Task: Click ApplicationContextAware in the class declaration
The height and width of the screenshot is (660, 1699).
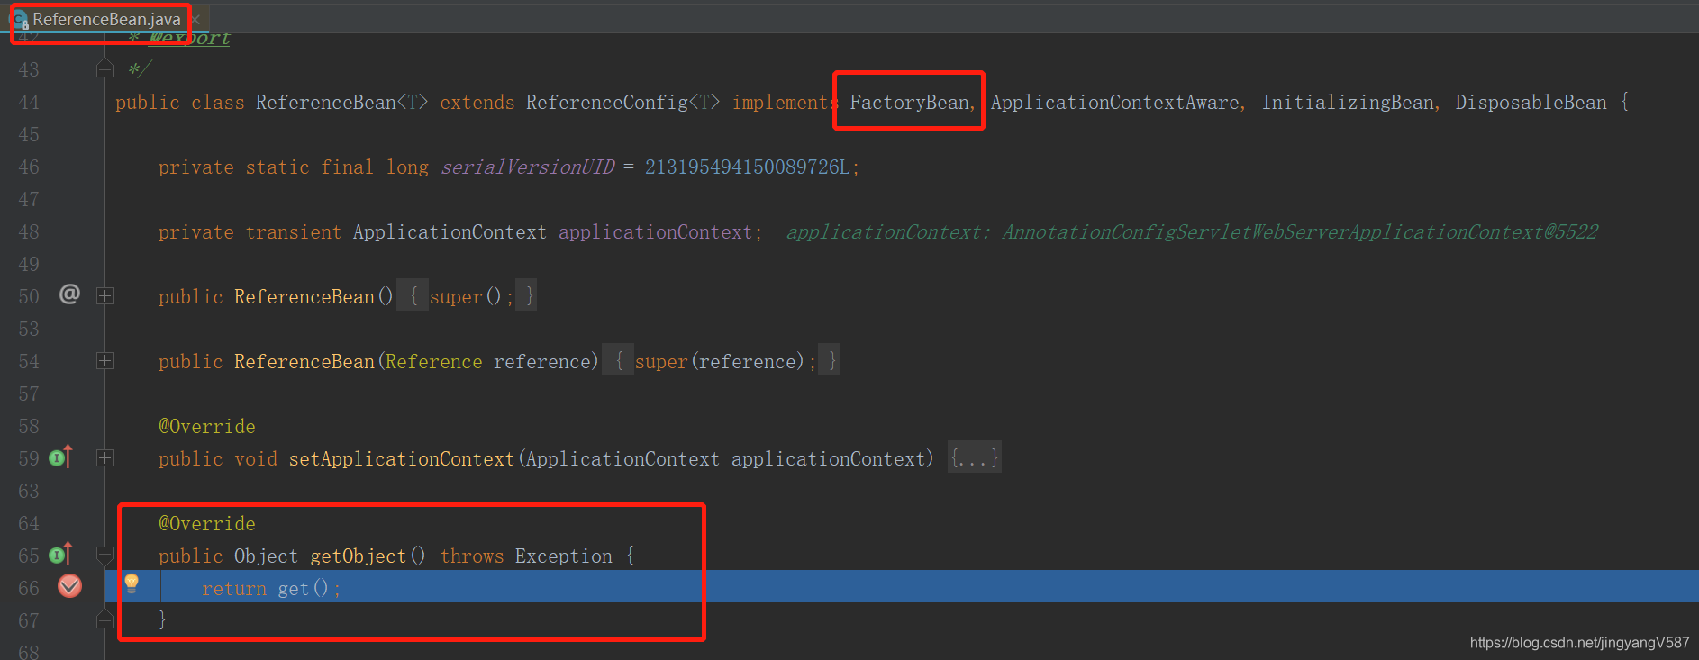Action: [x=1114, y=103]
